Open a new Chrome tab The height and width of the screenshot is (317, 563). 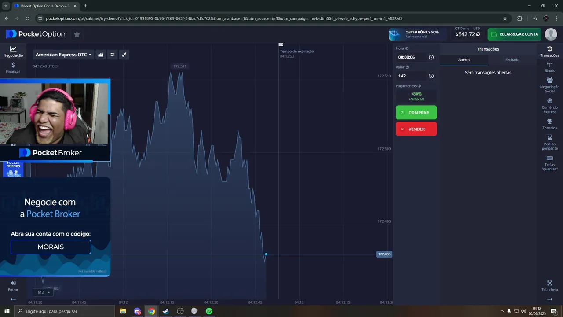(85, 6)
